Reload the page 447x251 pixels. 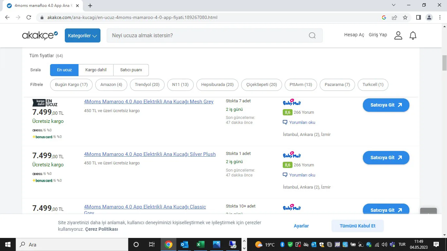(x=29, y=17)
